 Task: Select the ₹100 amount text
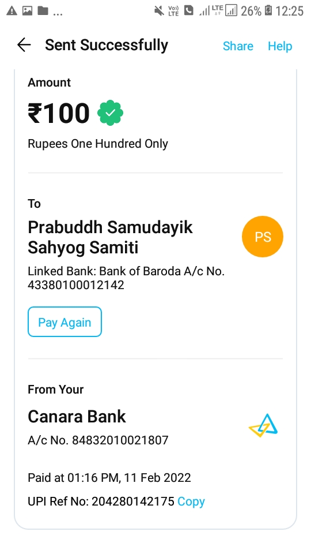[59, 113]
